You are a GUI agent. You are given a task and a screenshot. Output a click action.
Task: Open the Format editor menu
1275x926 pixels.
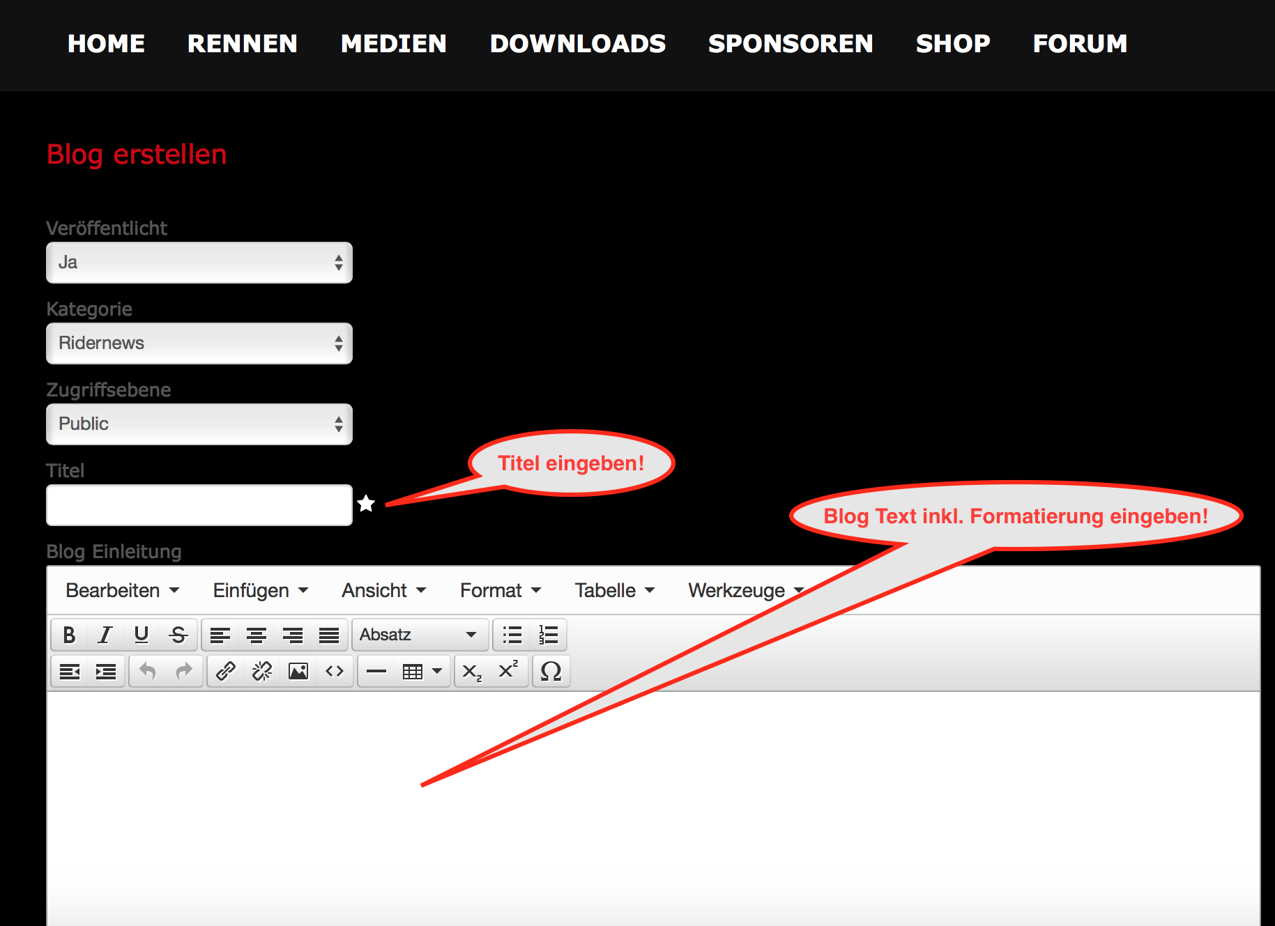(x=500, y=590)
